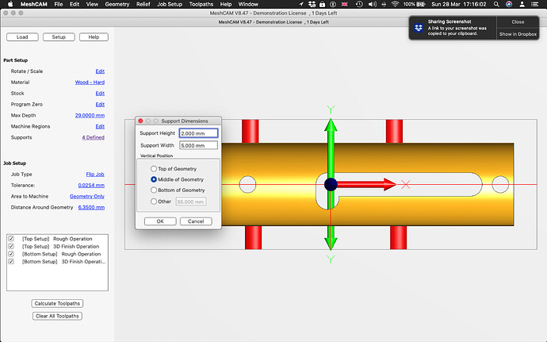Open the View menu
The image size is (547, 342).
[x=92, y=4]
